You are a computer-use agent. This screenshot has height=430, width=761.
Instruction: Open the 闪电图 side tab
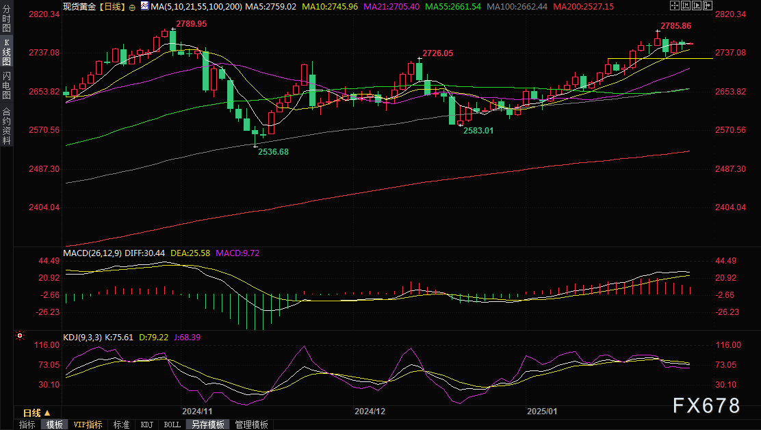[7, 86]
